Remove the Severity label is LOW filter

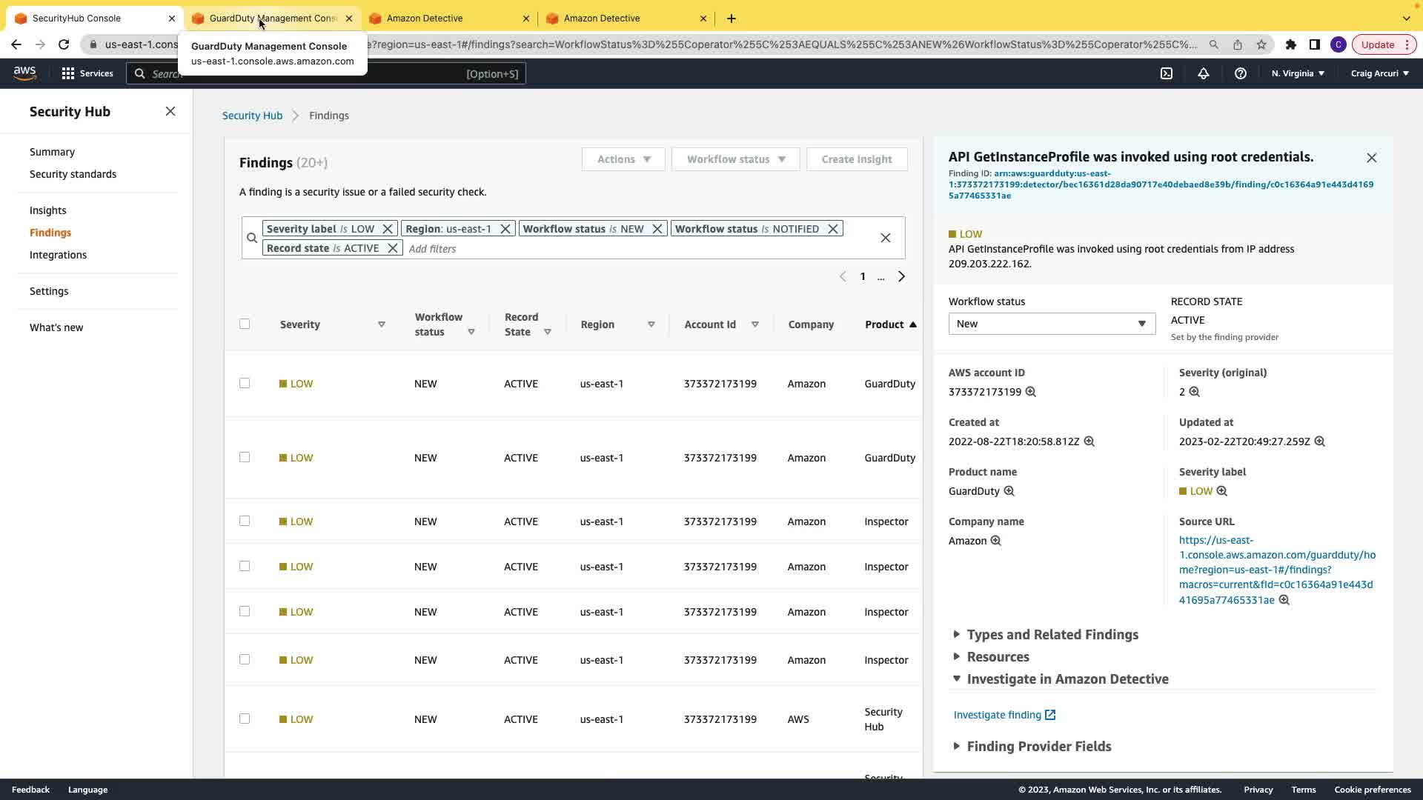coord(387,229)
